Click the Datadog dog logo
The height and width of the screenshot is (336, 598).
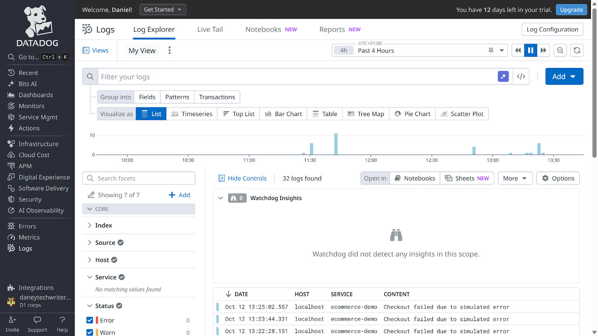coord(37,26)
